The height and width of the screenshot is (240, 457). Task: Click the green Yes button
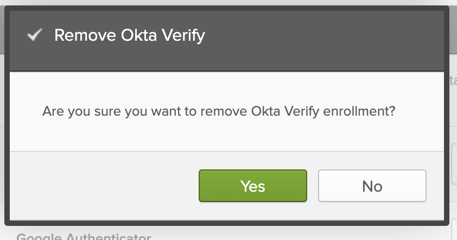click(x=253, y=186)
